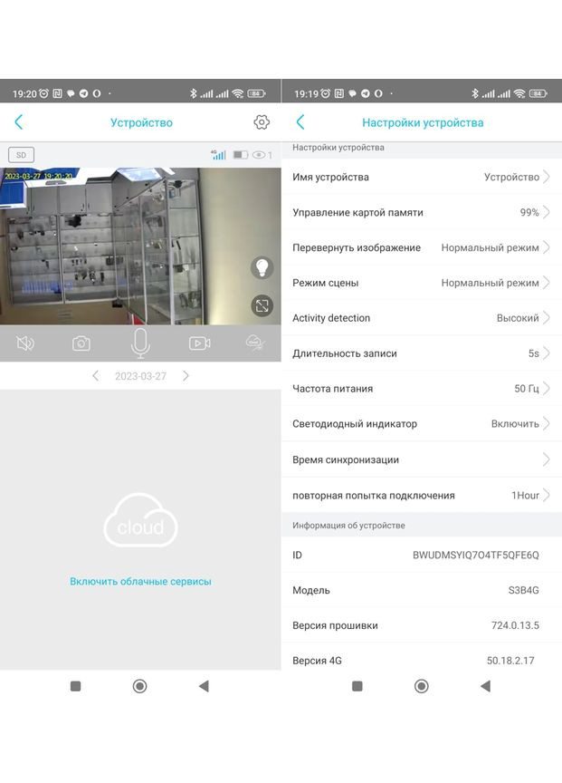
Task: Go to next date arrow
Action: [x=186, y=375]
